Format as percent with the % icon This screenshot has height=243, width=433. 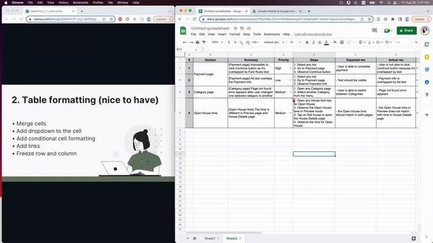(235, 43)
